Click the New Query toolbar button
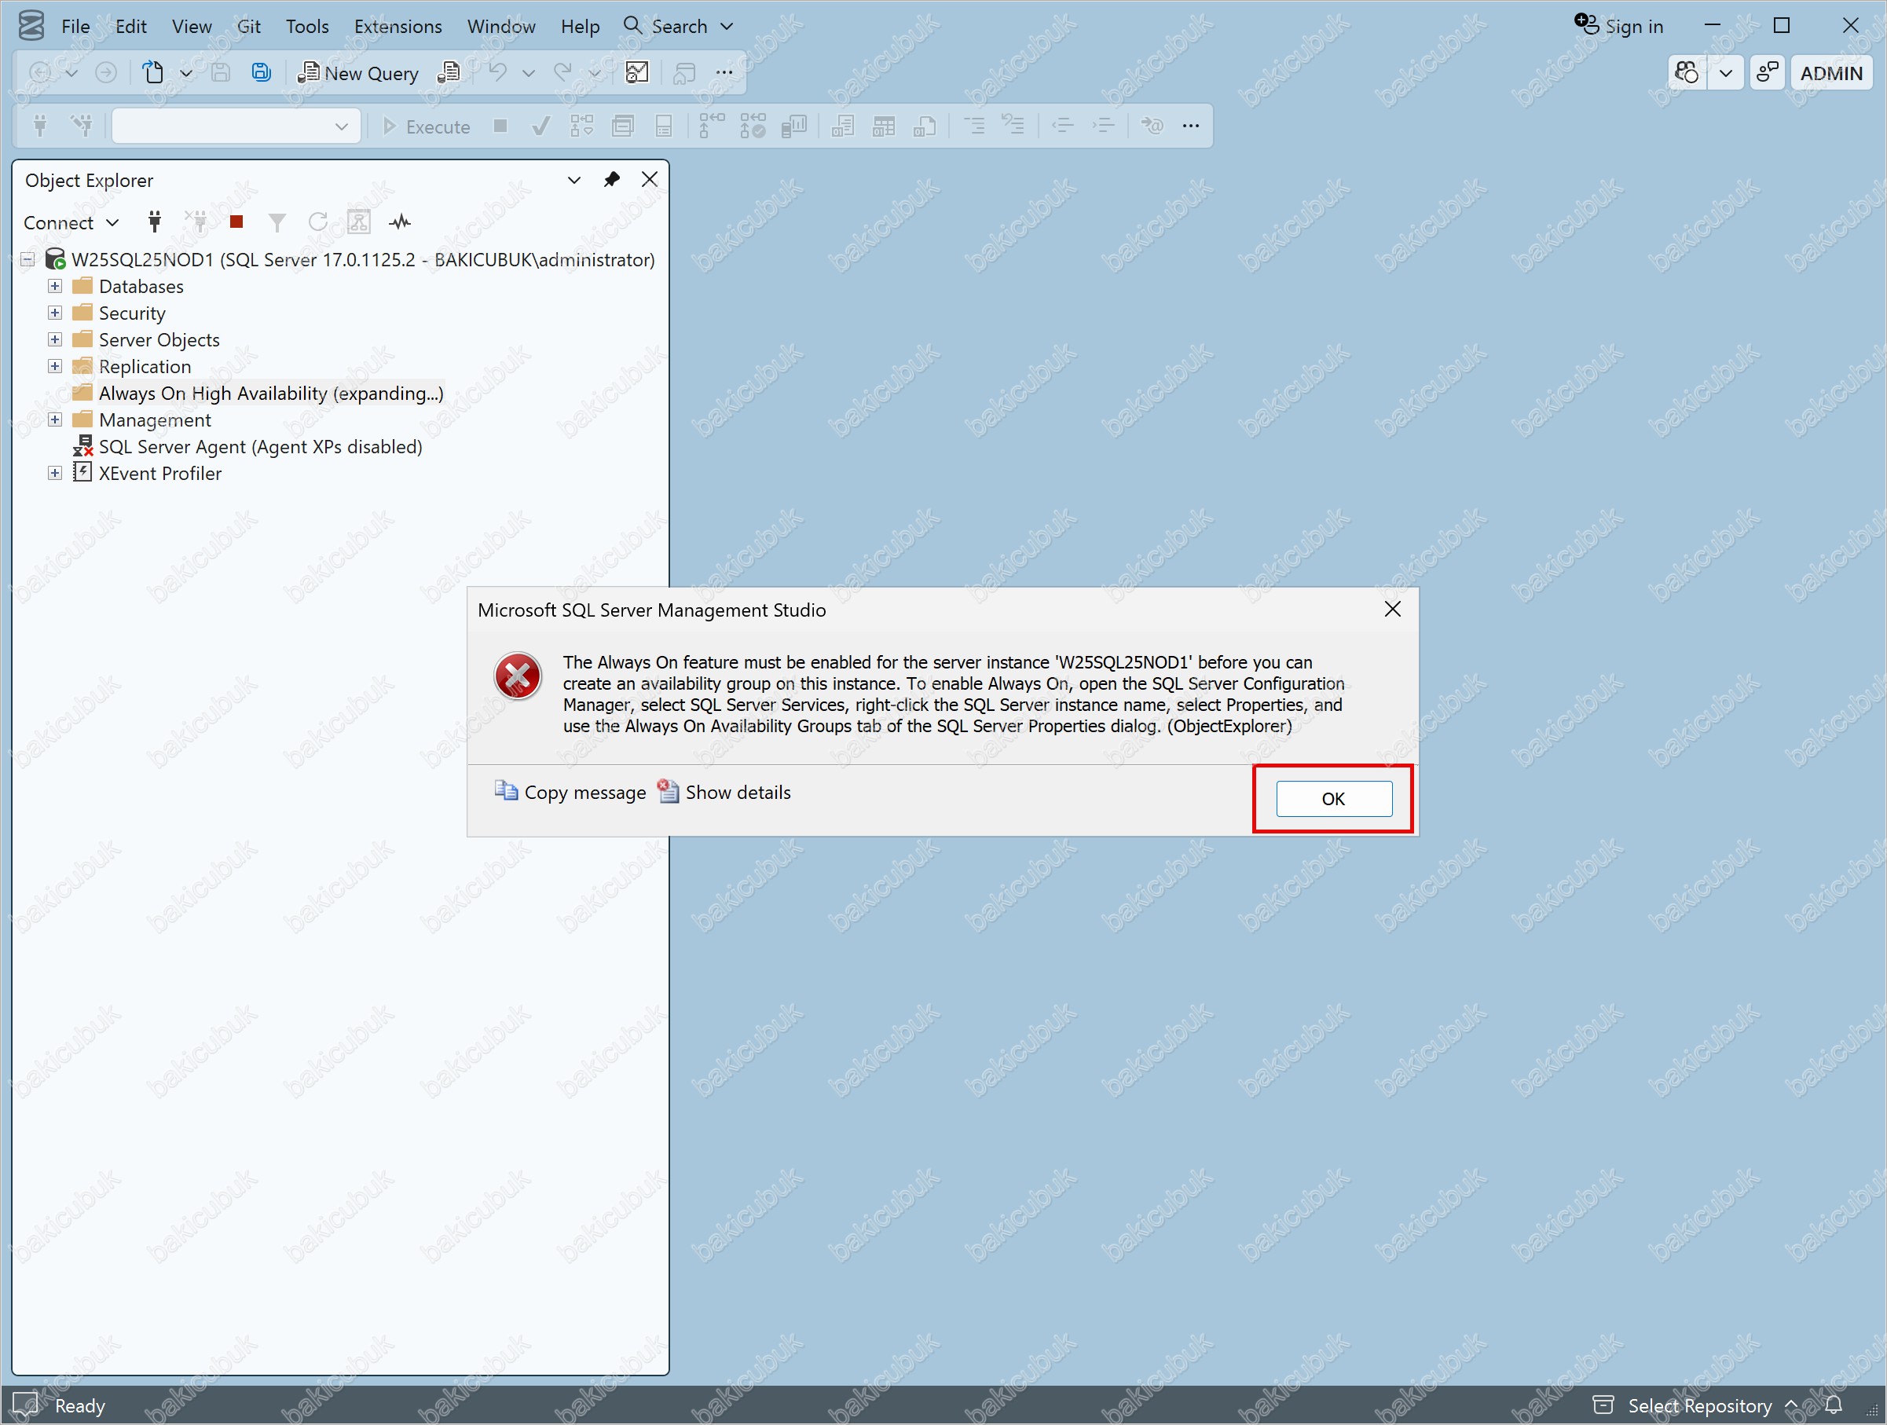The height and width of the screenshot is (1425, 1887). (358, 73)
